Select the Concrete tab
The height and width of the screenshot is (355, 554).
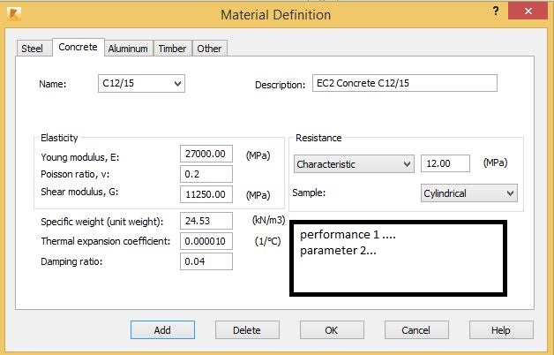click(x=79, y=47)
